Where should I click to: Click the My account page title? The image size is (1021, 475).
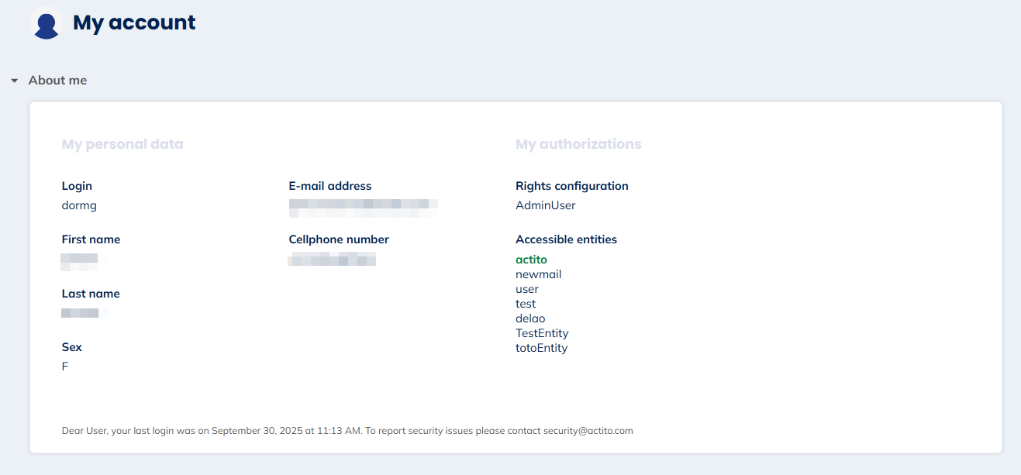(134, 22)
